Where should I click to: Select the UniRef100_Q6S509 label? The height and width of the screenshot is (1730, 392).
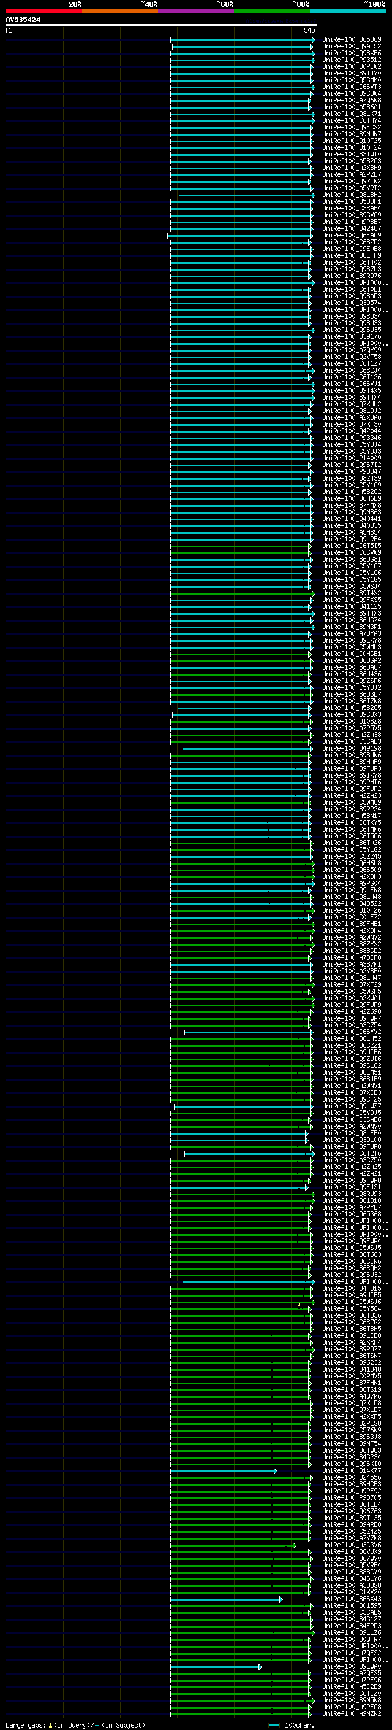click(x=351, y=870)
